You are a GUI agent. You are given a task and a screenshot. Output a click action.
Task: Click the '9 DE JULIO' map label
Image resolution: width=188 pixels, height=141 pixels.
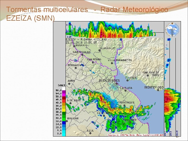[74, 100]
